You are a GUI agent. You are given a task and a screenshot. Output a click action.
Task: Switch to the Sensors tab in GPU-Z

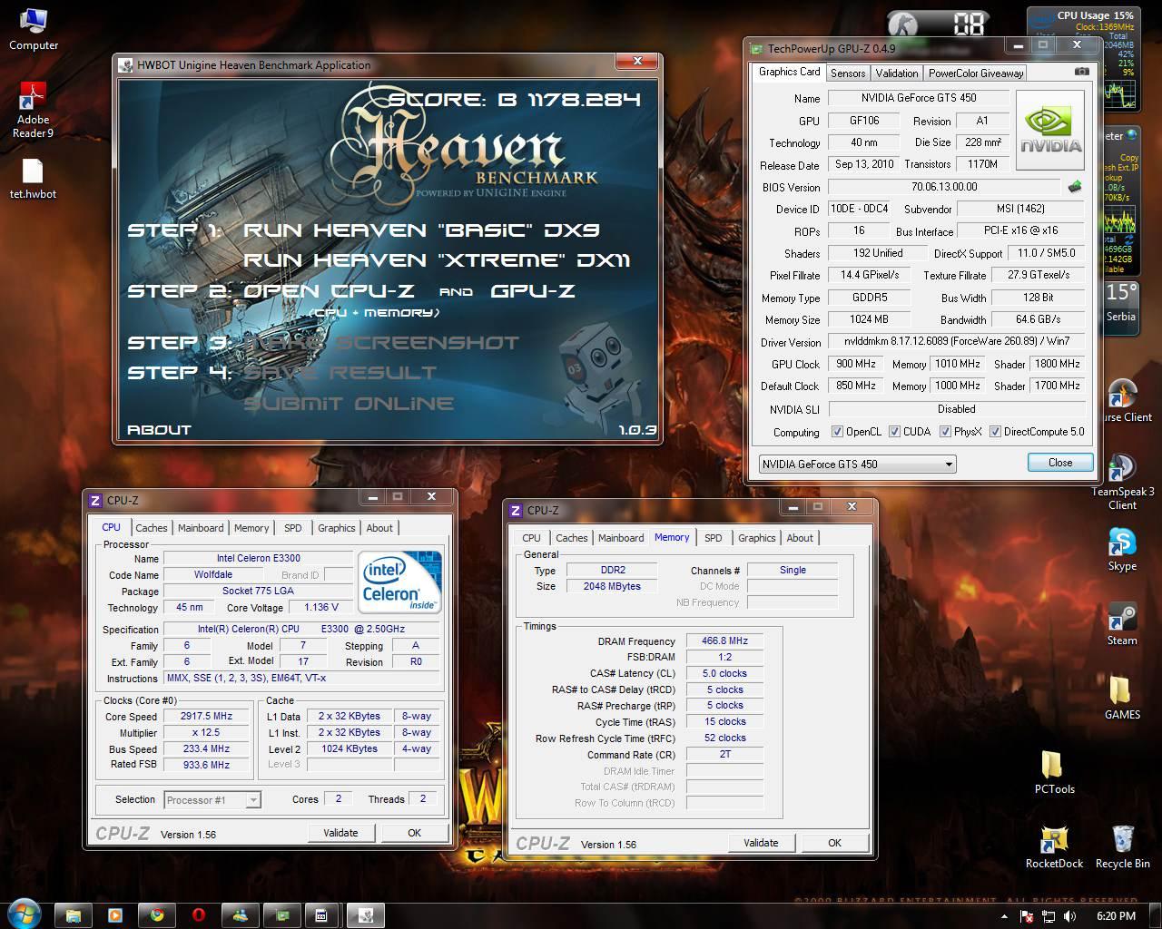[x=848, y=73]
